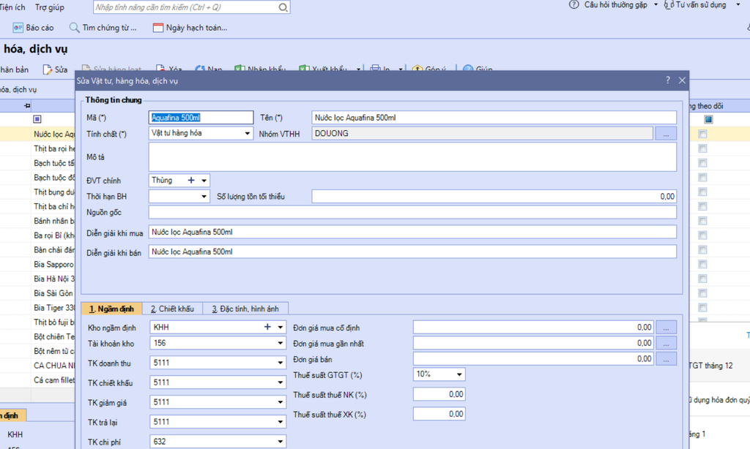The image size is (750, 449).
Task: Open Ngày hạch toán calendar tool
Action: tap(190, 28)
